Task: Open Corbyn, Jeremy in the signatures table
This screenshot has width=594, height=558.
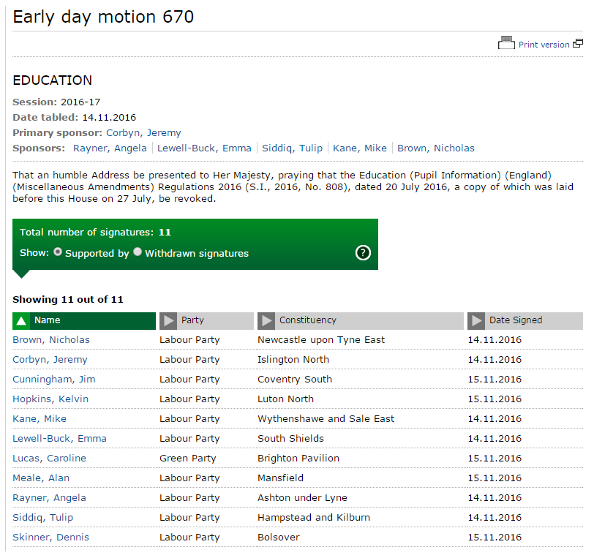Action: (x=50, y=360)
